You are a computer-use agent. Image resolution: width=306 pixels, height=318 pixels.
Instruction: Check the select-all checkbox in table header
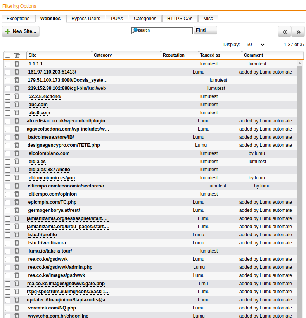click(x=8, y=55)
